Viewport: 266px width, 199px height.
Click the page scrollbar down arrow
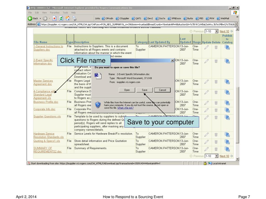point(237,159)
